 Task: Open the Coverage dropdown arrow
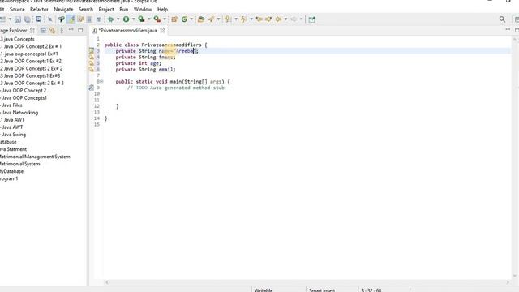[x=149, y=19]
